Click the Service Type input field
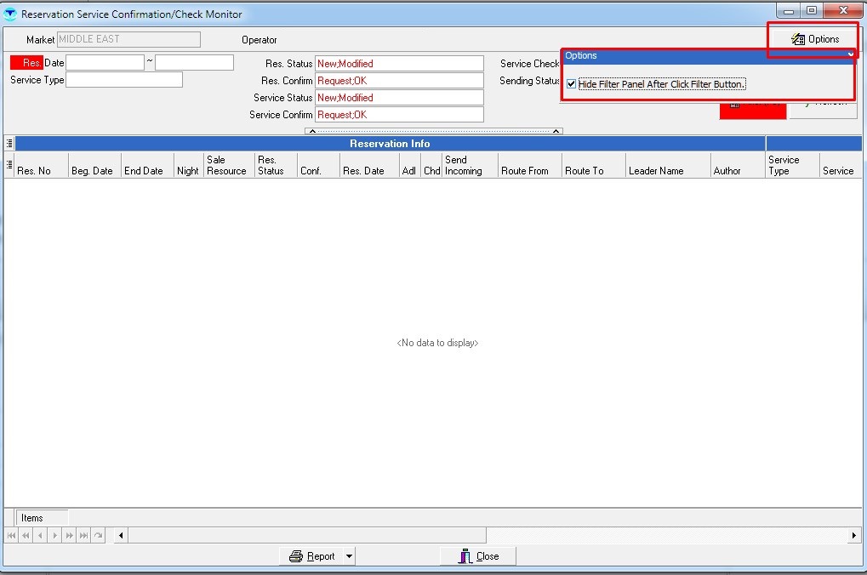Screen dimensions: 867x575 tap(124, 80)
